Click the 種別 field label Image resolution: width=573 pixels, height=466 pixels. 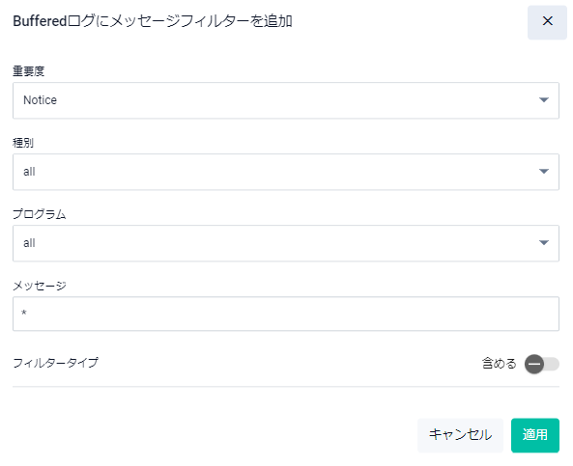coord(23,143)
